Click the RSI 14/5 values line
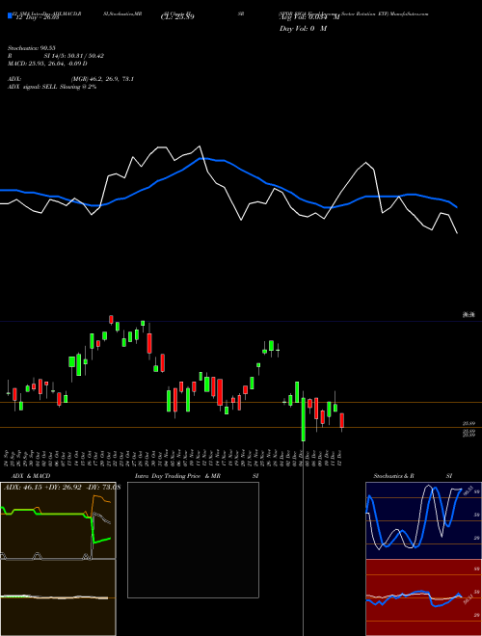The height and width of the screenshot is (636, 482). pos(56,56)
